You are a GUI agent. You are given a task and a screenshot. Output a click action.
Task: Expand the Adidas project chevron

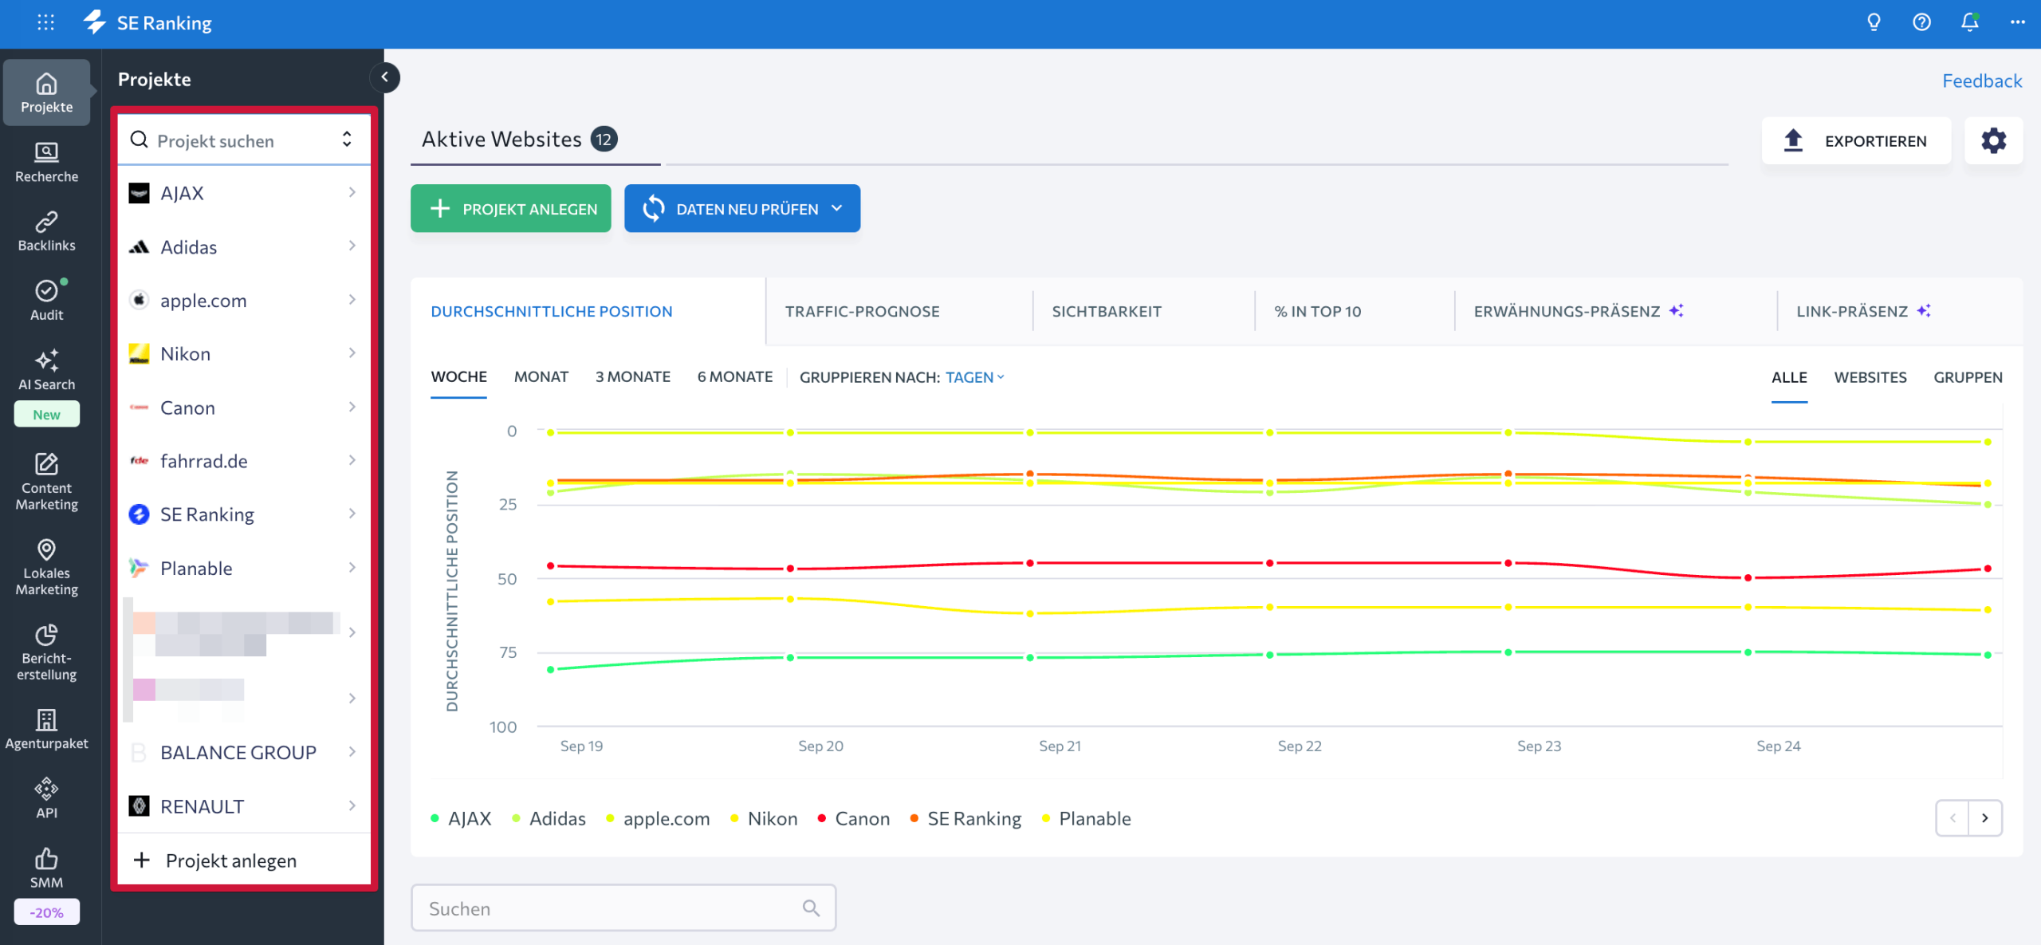pos(352,246)
